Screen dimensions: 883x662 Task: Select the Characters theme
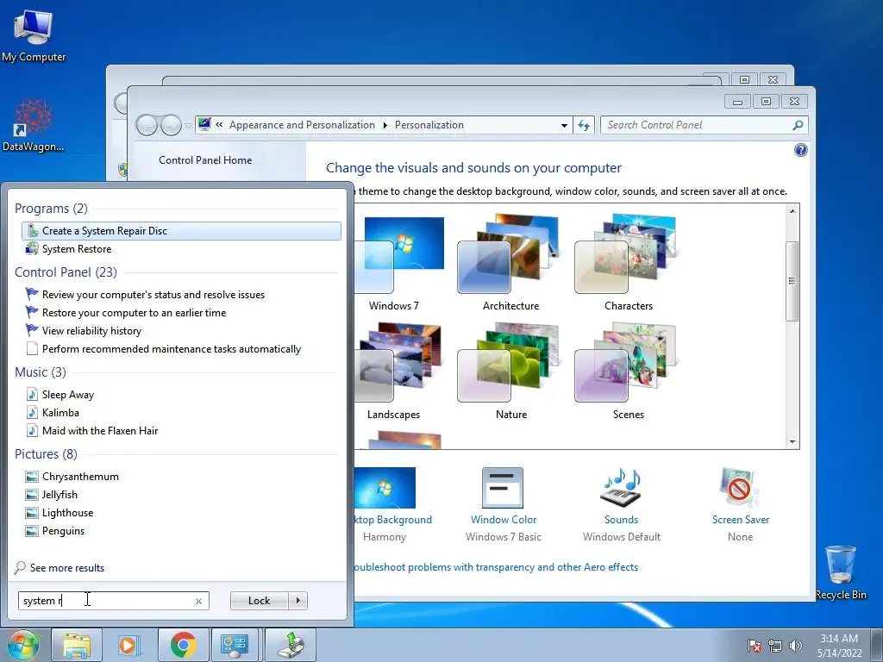tap(628, 264)
